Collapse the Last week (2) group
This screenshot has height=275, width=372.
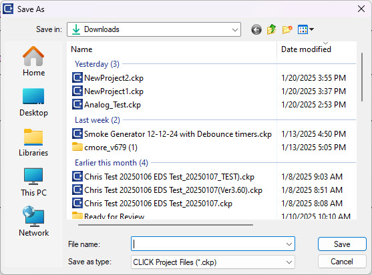click(x=98, y=120)
